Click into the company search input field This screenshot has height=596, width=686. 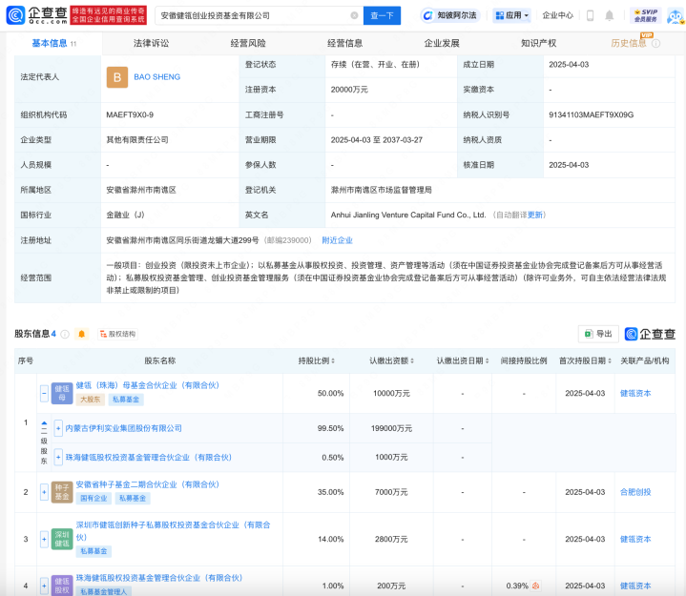point(248,15)
